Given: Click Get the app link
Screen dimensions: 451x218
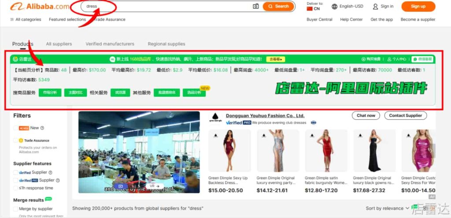Looking at the screenshot, I should pos(381,19).
